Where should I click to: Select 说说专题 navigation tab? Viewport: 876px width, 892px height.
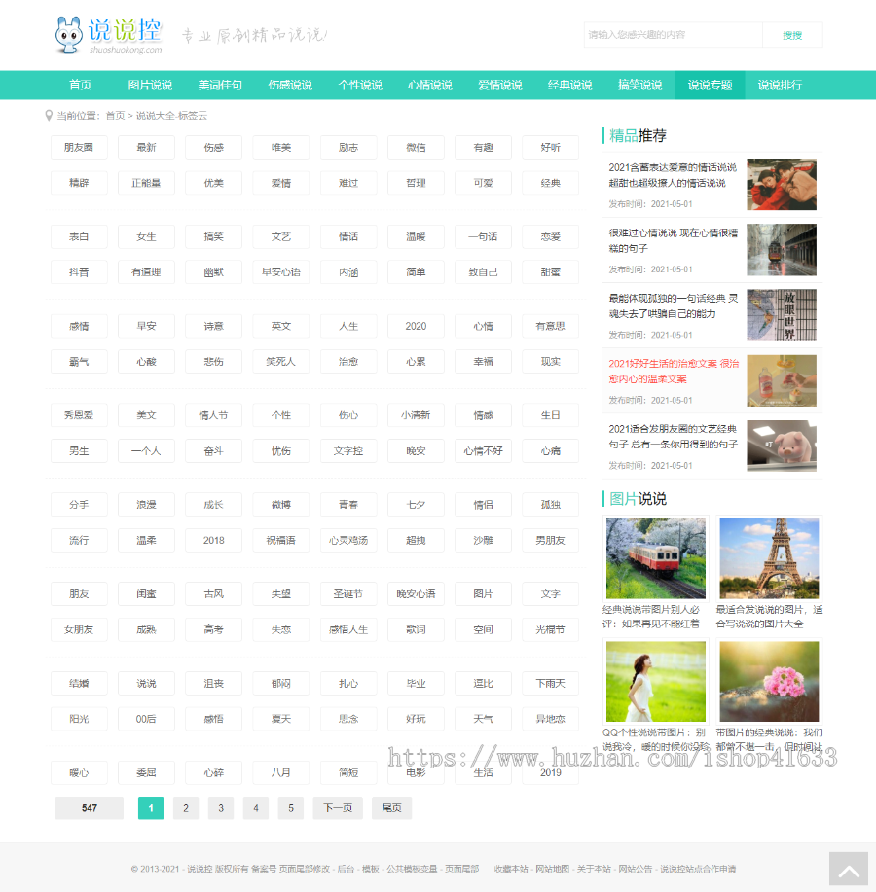pos(711,86)
